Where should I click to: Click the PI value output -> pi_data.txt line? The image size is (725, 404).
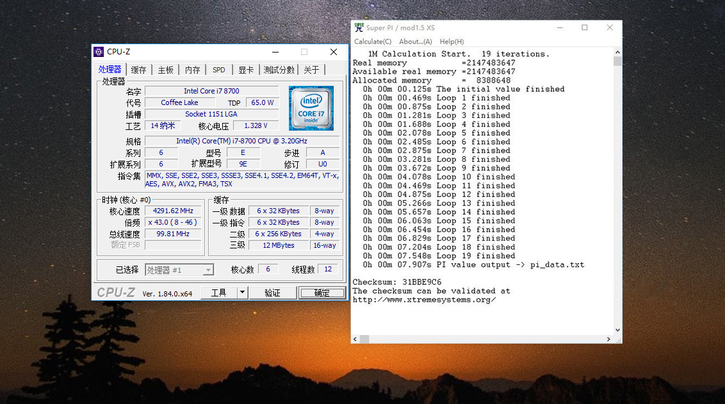coord(473,265)
